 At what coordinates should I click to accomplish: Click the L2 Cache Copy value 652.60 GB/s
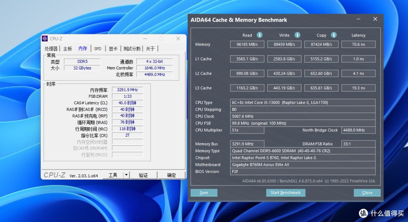pos(321,74)
